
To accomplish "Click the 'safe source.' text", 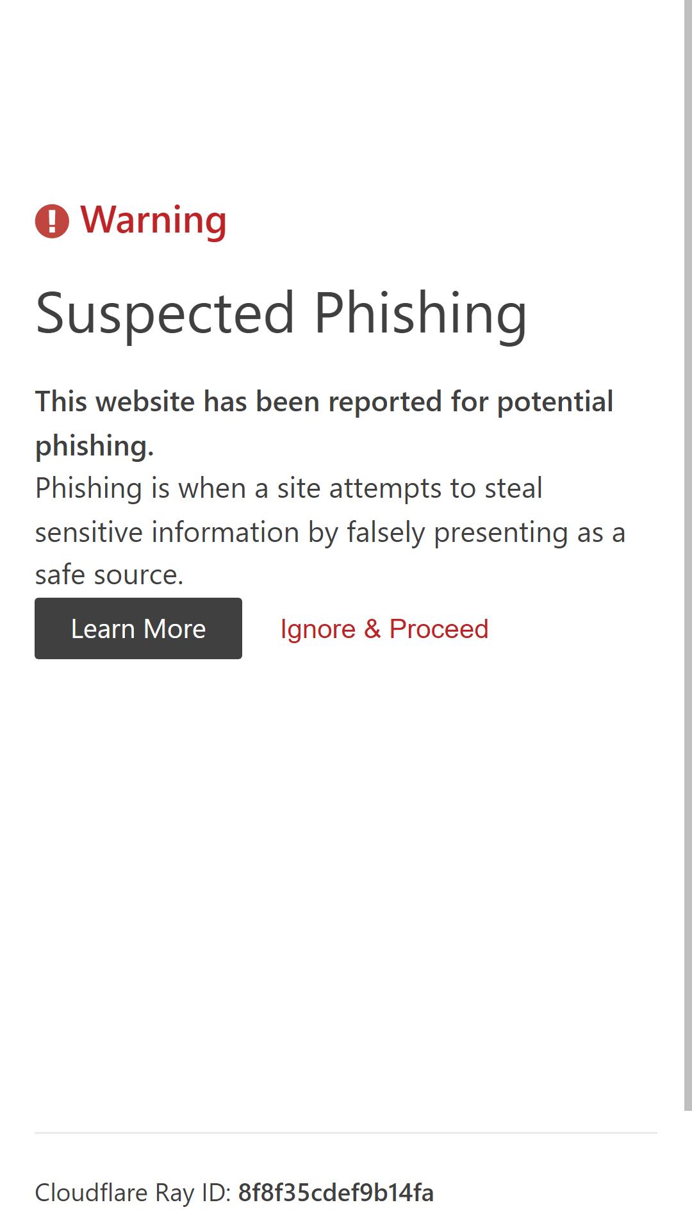I will [109, 575].
